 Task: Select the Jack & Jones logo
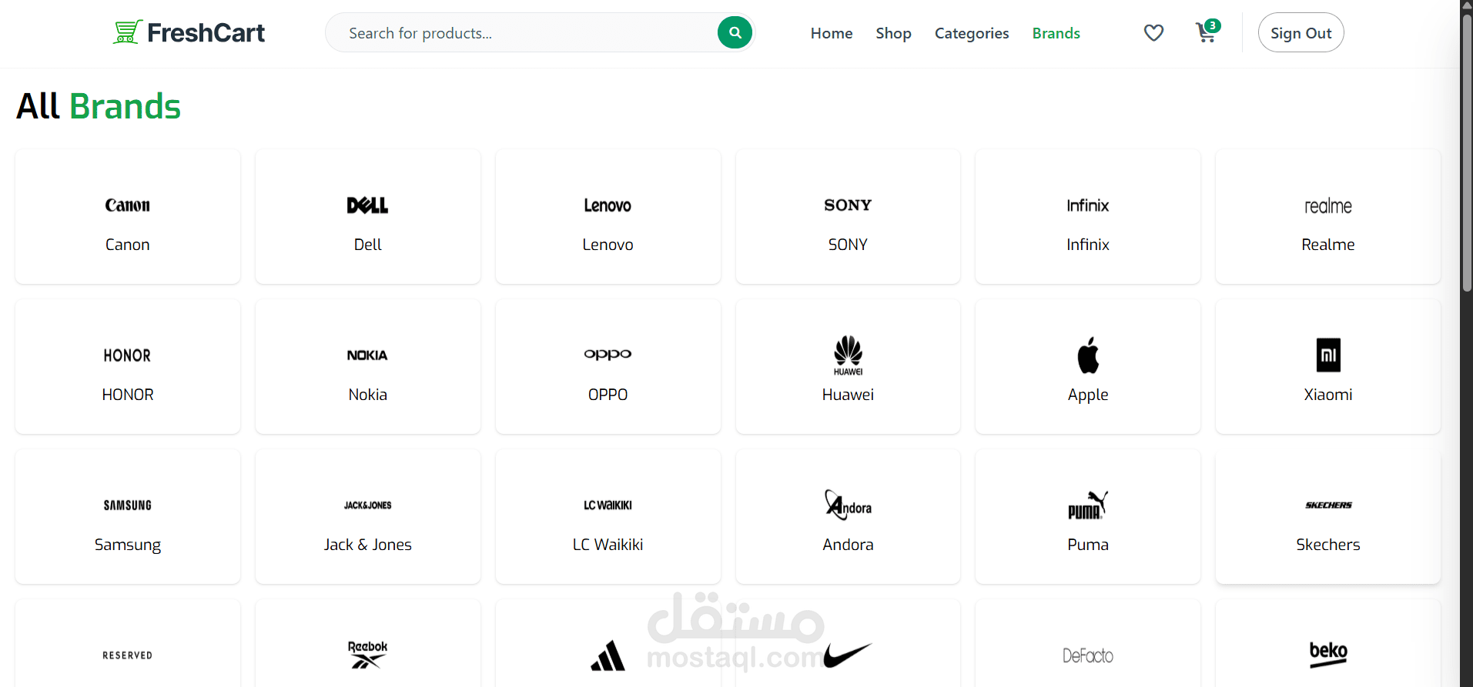(x=368, y=505)
